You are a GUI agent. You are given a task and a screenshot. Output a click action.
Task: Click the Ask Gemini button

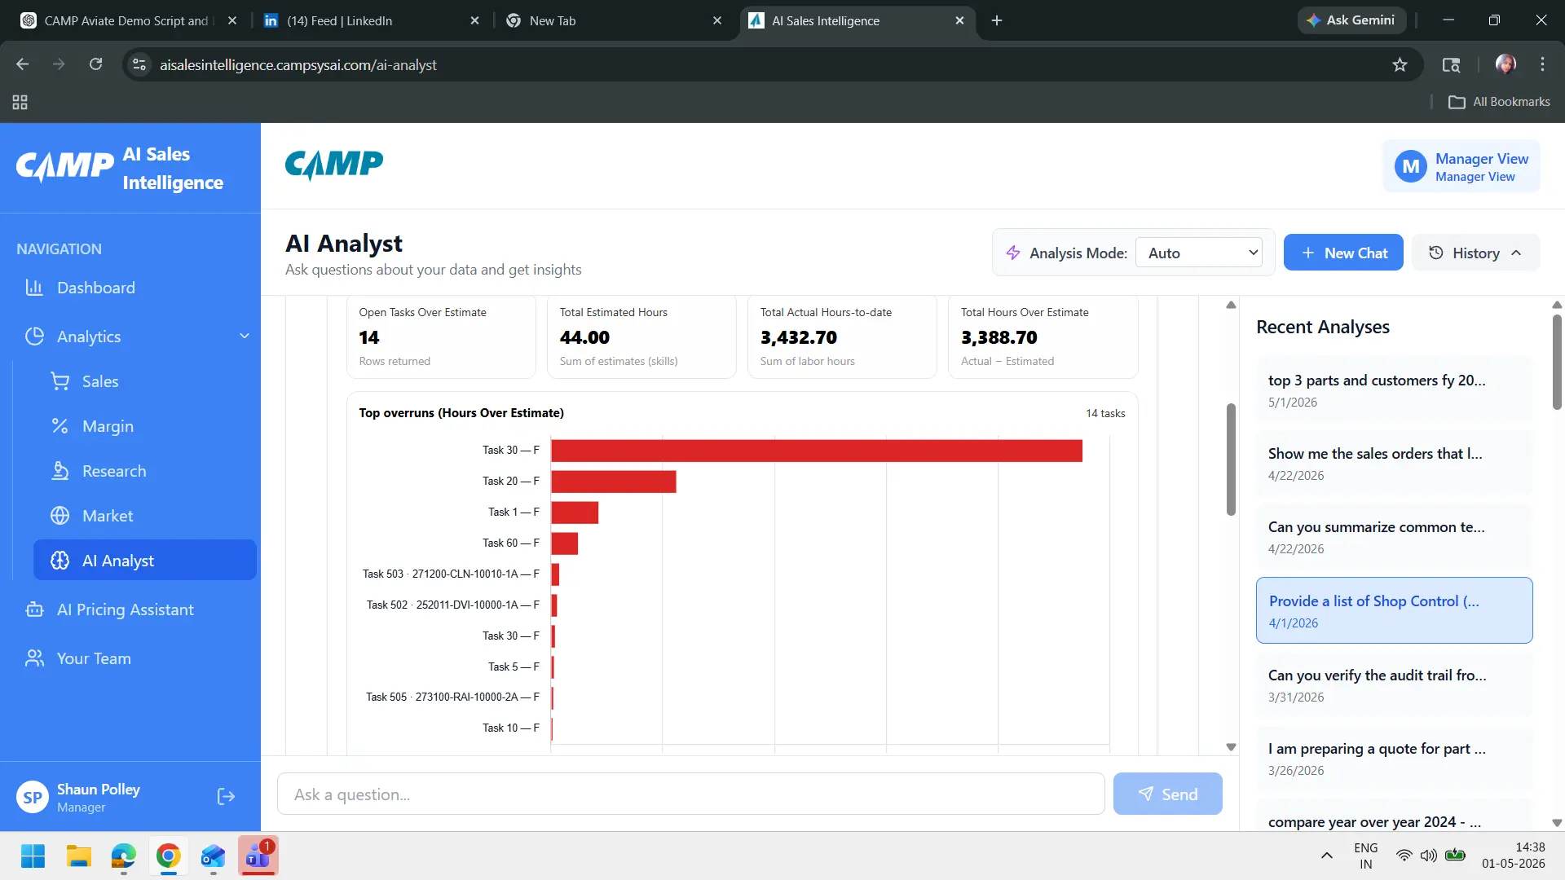tap(1351, 20)
